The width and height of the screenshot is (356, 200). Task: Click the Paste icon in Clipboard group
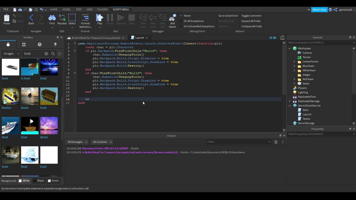point(7,18)
